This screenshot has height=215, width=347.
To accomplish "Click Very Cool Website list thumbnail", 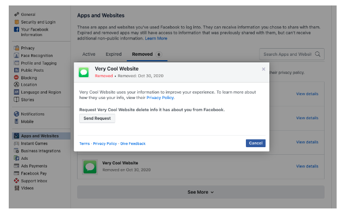I will coord(90,167).
